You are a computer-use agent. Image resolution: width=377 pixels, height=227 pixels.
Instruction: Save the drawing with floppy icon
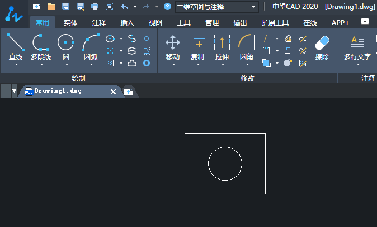point(65,7)
